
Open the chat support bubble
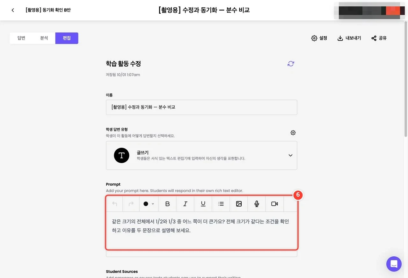[394, 264]
